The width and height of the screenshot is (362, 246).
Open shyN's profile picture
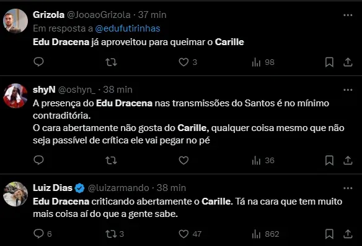(x=15, y=96)
